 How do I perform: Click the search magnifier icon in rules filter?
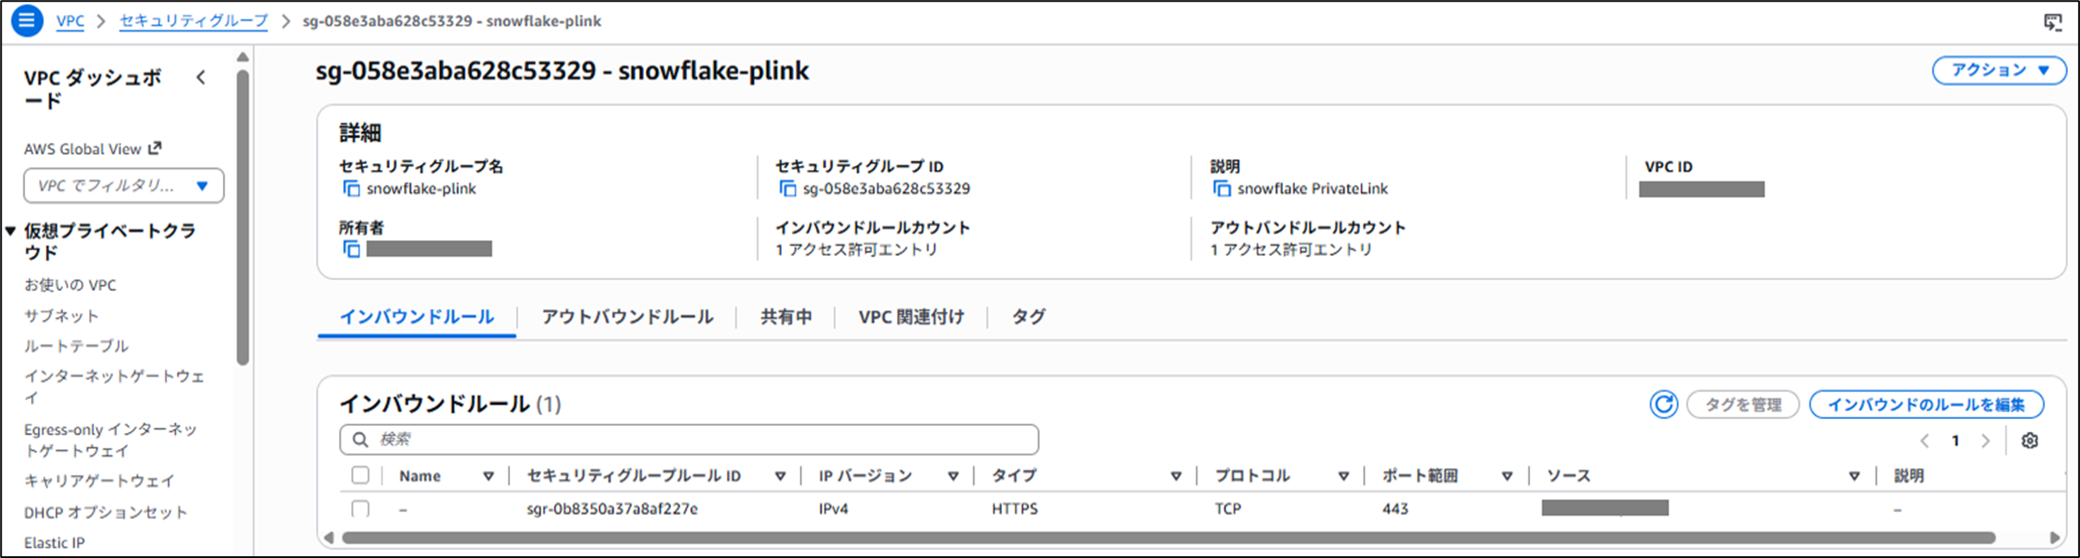360,440
